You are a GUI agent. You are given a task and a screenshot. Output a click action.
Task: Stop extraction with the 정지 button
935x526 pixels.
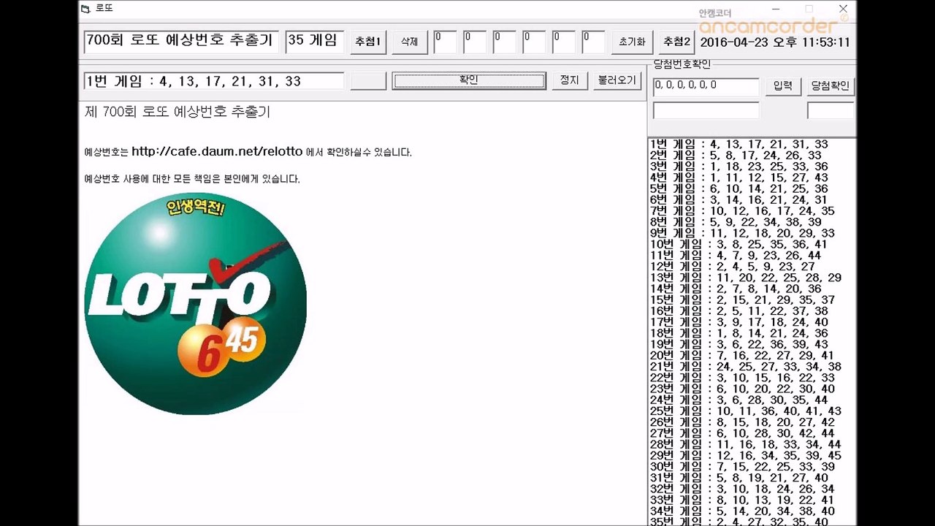[569, 80]
